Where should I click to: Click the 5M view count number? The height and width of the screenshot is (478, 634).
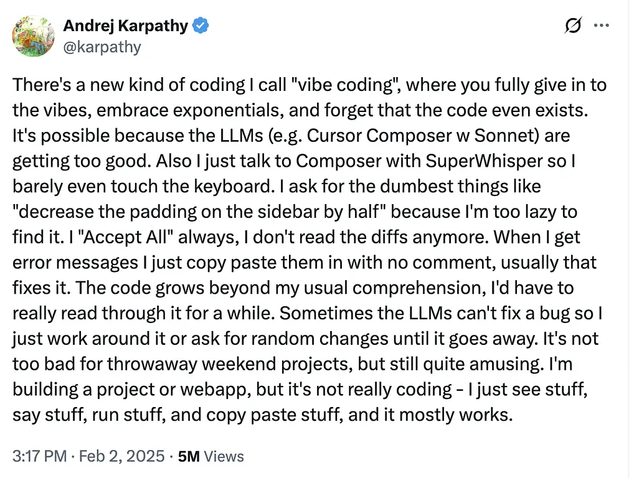[189, 456]
